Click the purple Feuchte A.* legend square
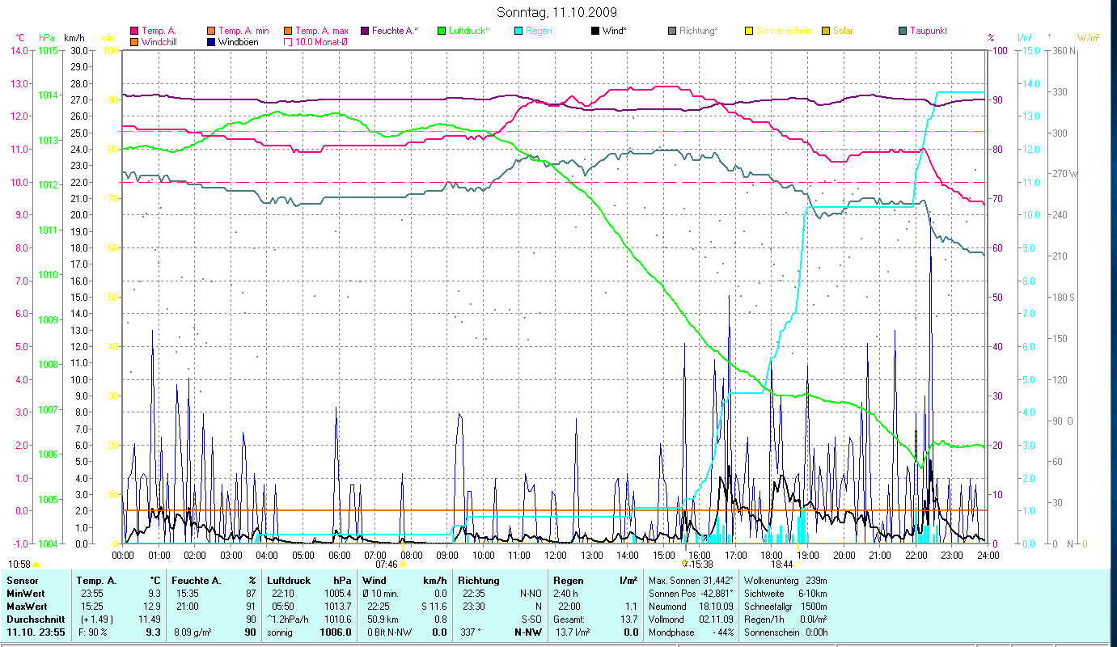This screenshot has width=1117, height=647. click(365, 31)
